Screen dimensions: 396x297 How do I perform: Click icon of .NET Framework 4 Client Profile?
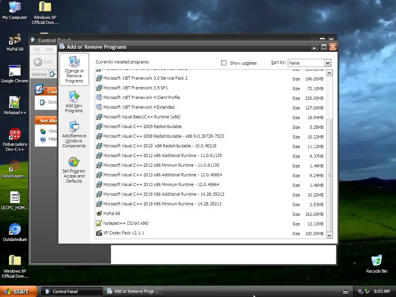99,97
